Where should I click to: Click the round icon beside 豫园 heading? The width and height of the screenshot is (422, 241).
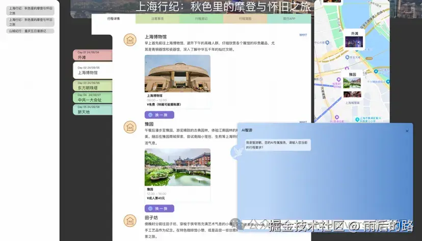pyautogui.click(x=130, y=127)
